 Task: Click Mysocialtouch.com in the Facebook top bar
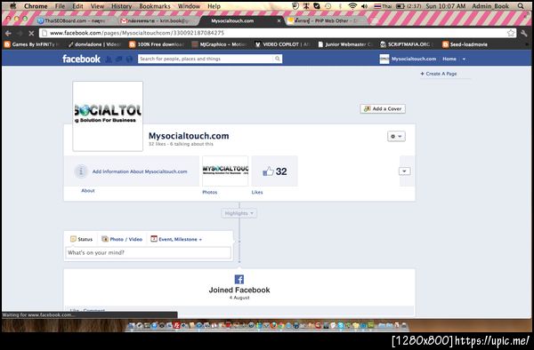point(414,59)
